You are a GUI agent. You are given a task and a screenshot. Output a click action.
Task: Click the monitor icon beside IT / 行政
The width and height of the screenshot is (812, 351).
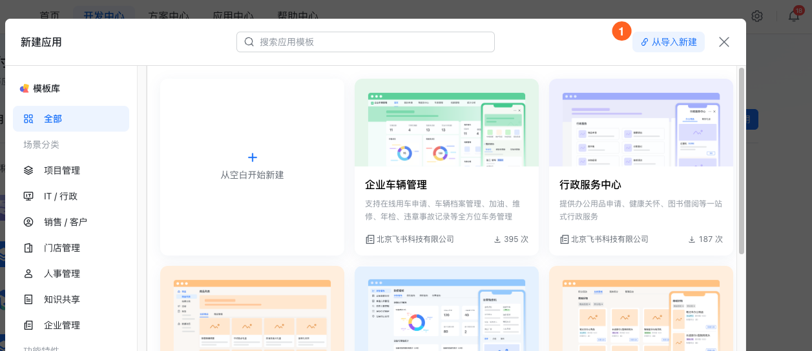28,196
